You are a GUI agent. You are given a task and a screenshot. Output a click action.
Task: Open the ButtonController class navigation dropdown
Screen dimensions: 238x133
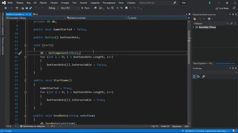tap(125, 18)
